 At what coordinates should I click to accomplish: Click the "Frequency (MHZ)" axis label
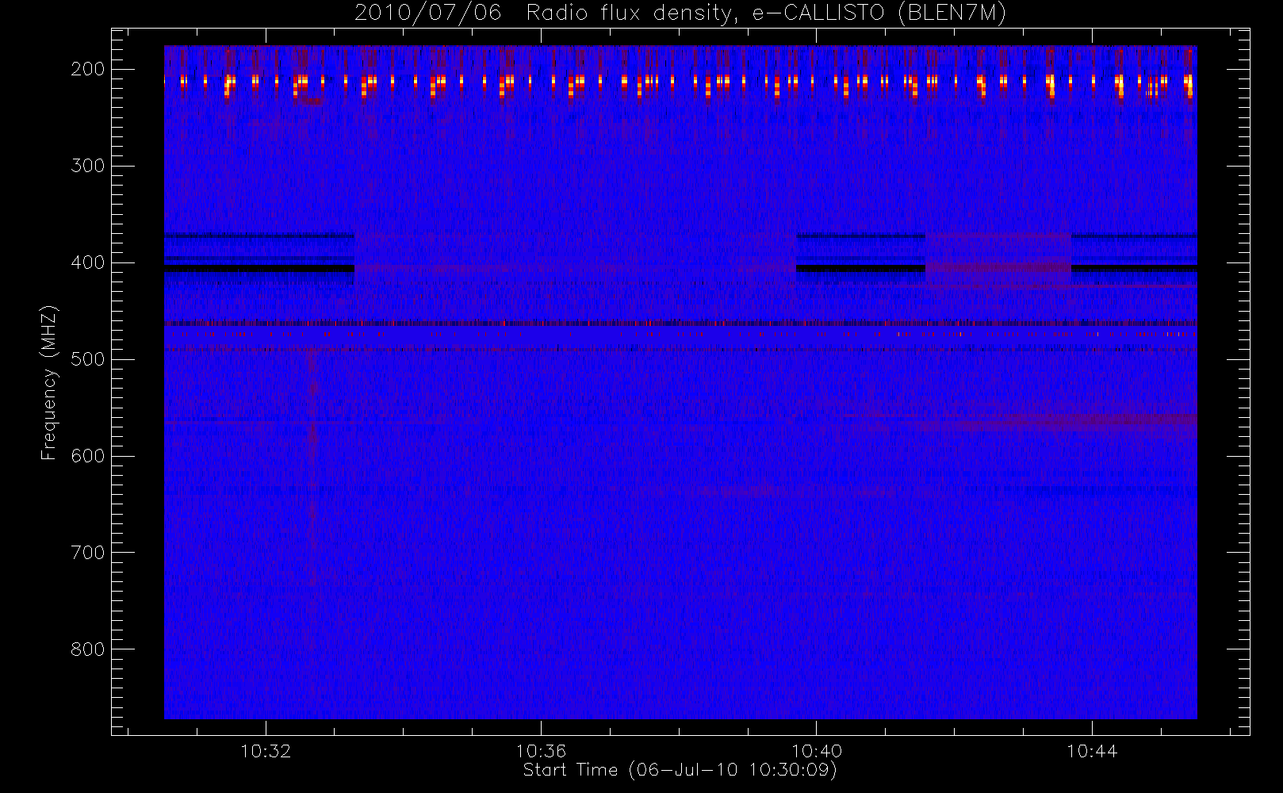point(49,382)
